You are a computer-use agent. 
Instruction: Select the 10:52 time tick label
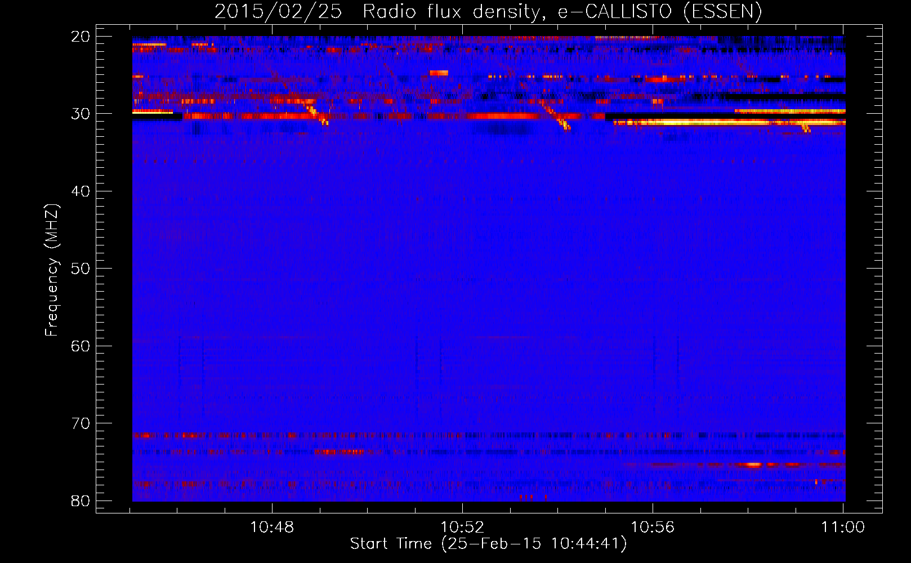click(462, 528)
